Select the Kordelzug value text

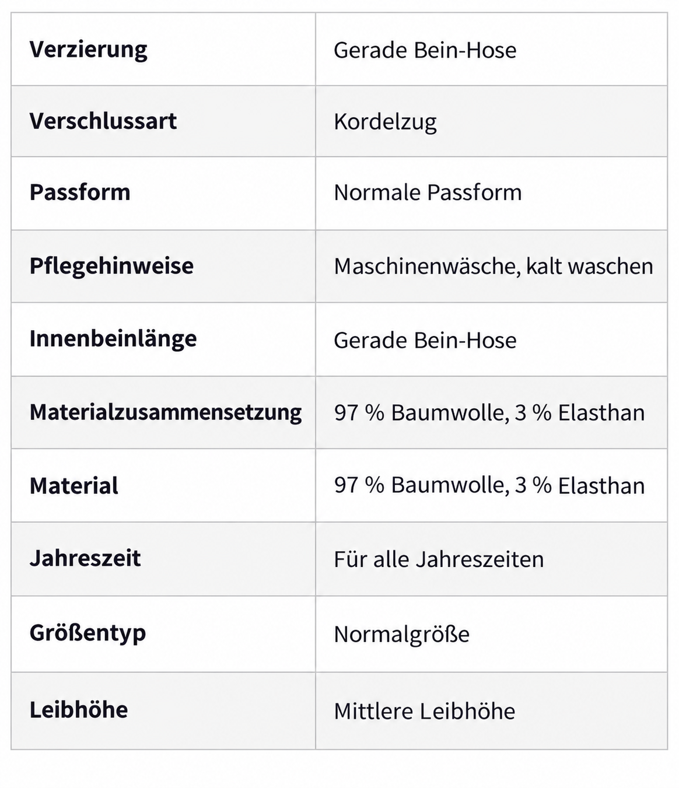point(385,122)
